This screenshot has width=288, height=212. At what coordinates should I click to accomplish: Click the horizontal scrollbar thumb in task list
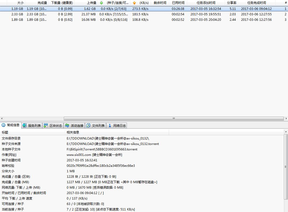click(x=174, y=118)
